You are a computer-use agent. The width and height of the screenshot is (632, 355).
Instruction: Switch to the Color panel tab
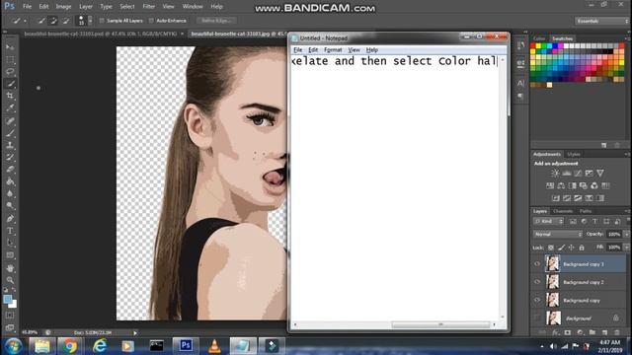[539, 38]
